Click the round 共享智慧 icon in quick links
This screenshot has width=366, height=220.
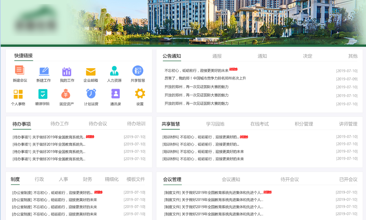[x=138, y=71]
